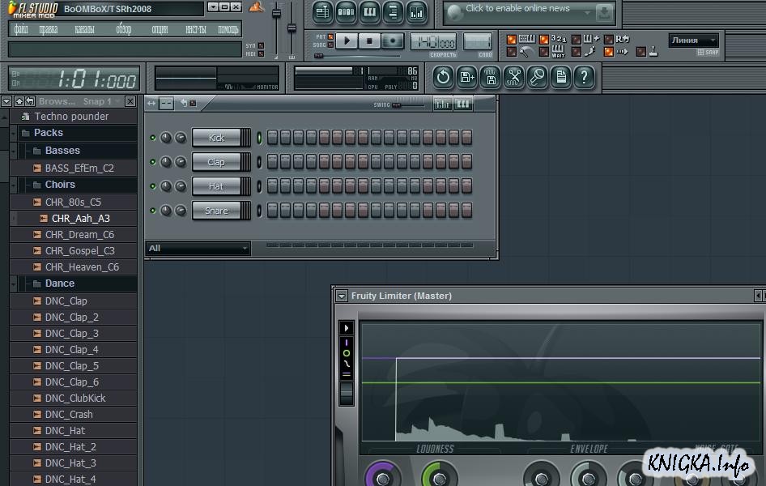
Task: Click the Fruity Limiter play arrow icon
Action: point(347,328)
